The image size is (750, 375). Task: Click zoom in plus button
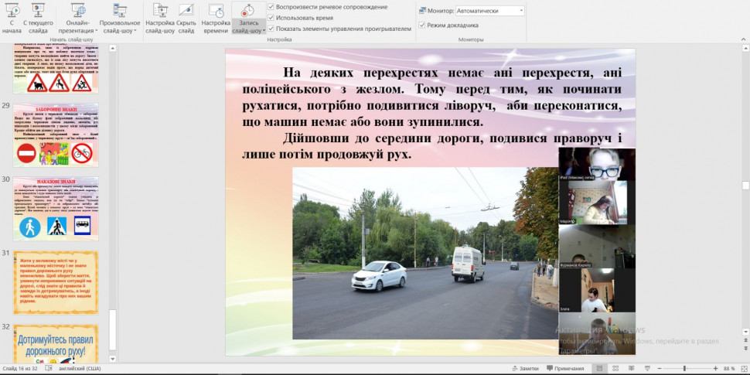715,368
